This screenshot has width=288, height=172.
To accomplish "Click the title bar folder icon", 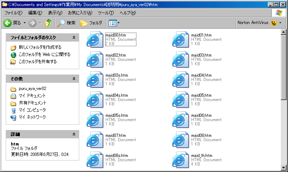I will 5,4.
